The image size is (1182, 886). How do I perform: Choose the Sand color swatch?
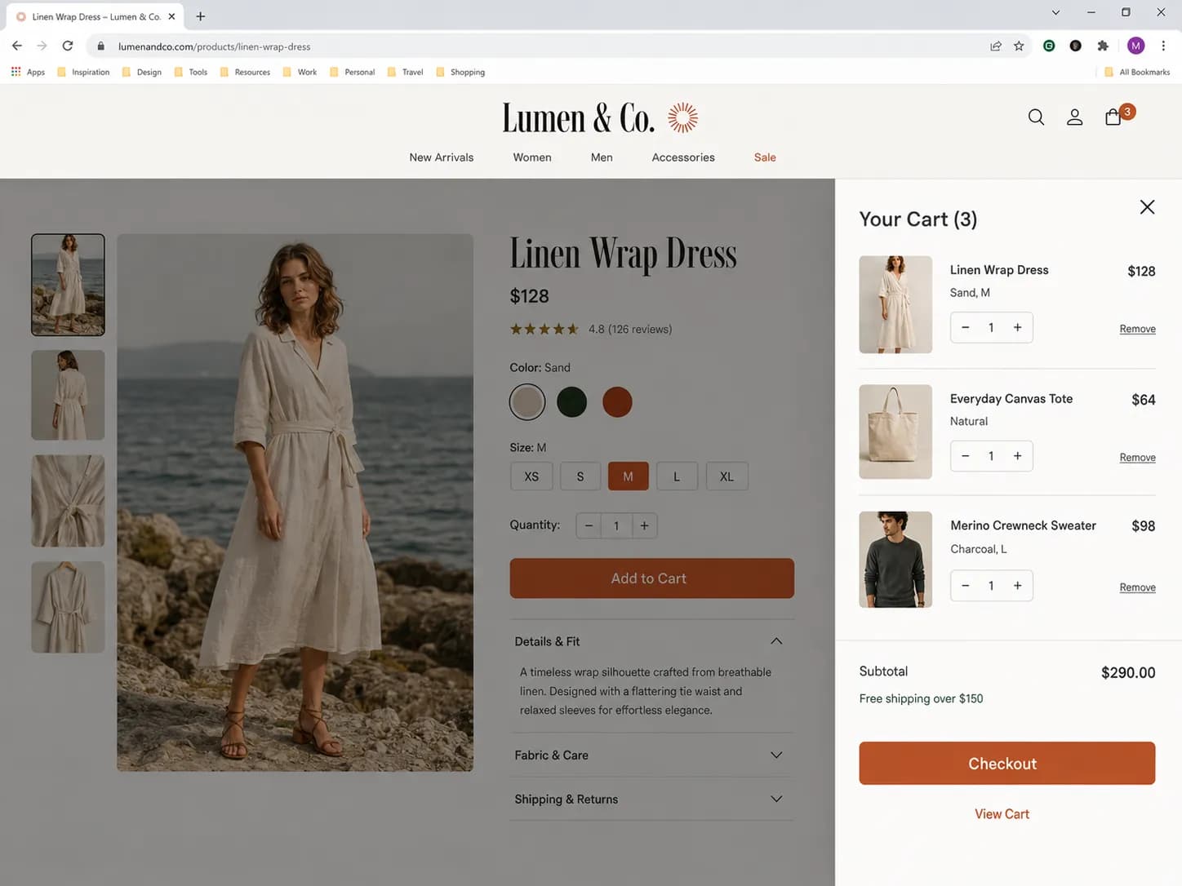point(527,402)
